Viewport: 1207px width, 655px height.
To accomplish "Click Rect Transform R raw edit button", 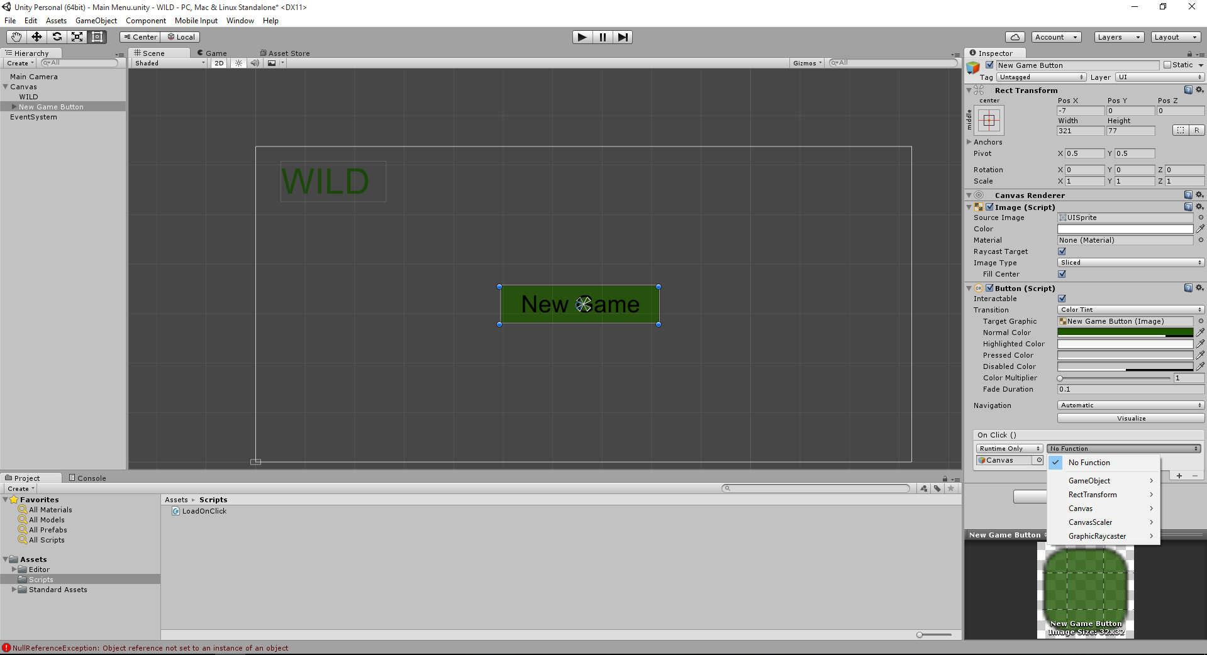I will tap(1197, 130).
